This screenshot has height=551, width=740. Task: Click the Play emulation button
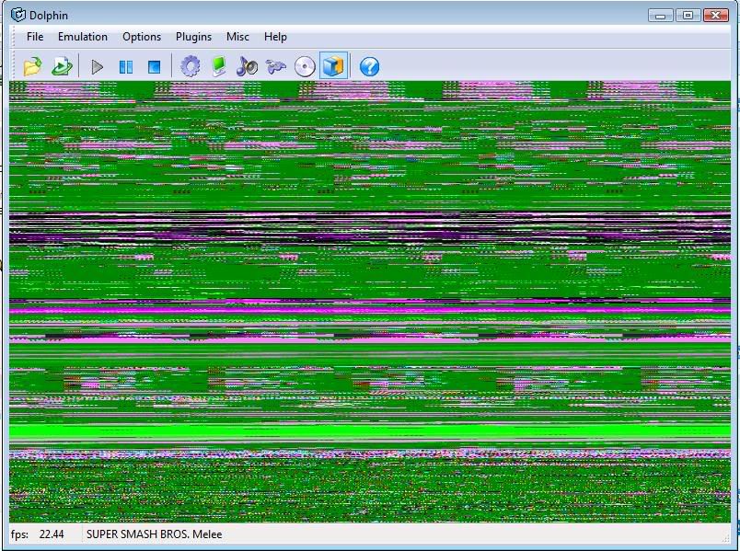click(x=98, y=67)
